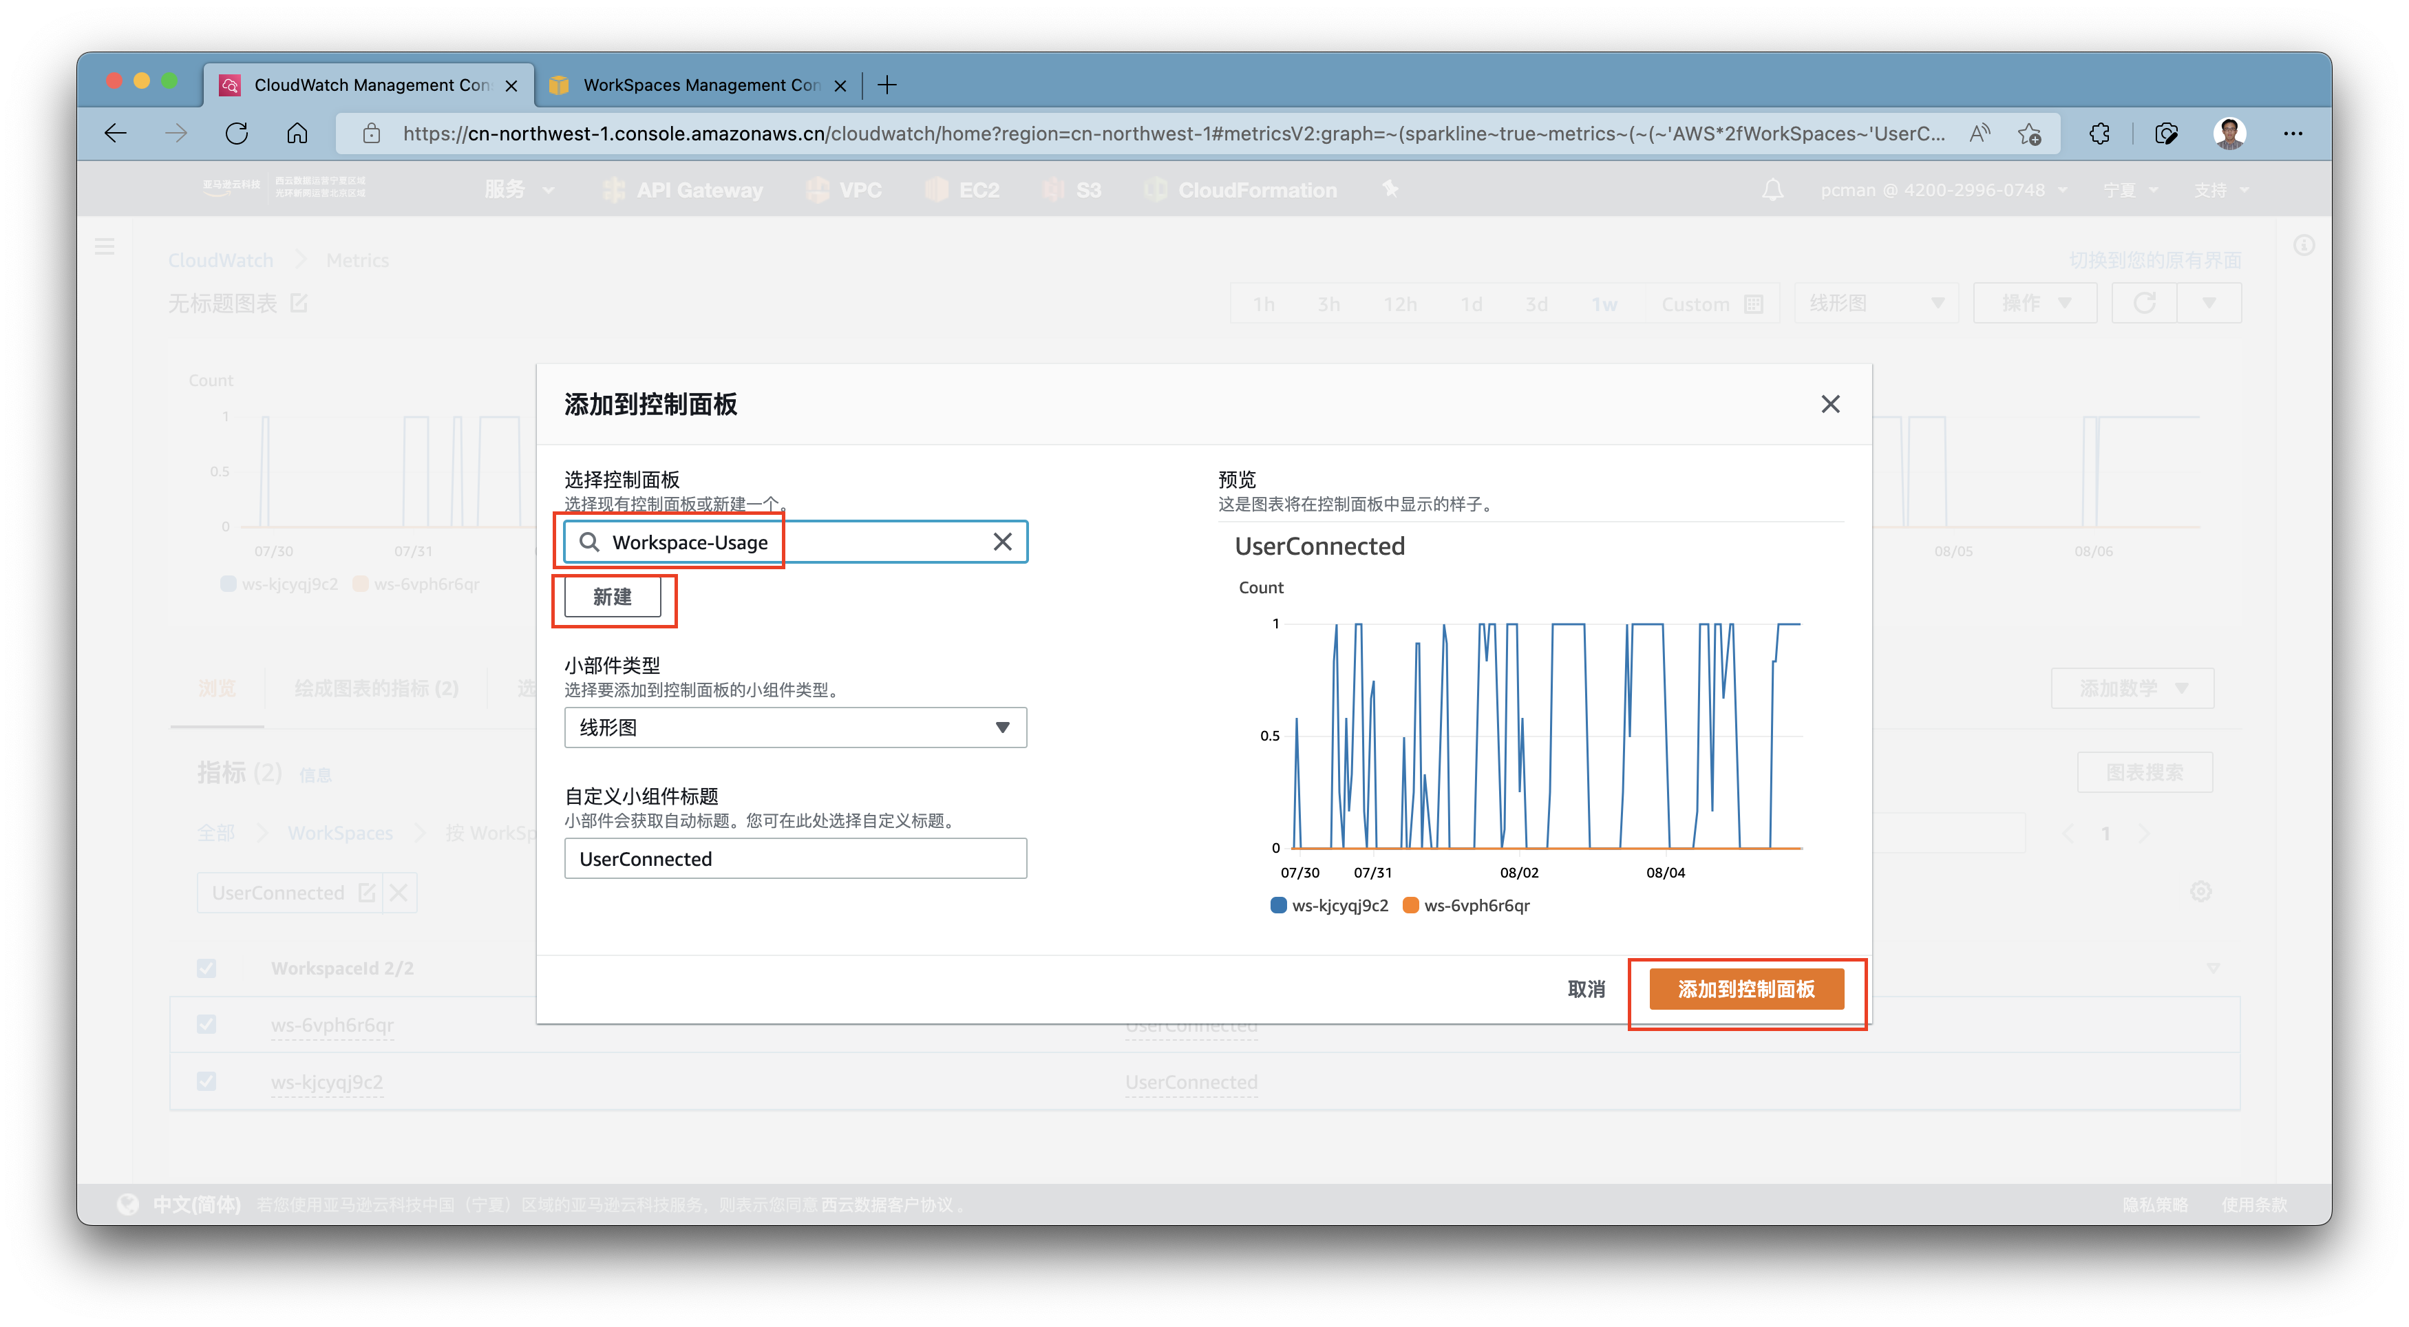The height and width of the screenshot is (1327, 2409).
Task: Click the 新建 button to create dashboard
Action: [613, 597]
